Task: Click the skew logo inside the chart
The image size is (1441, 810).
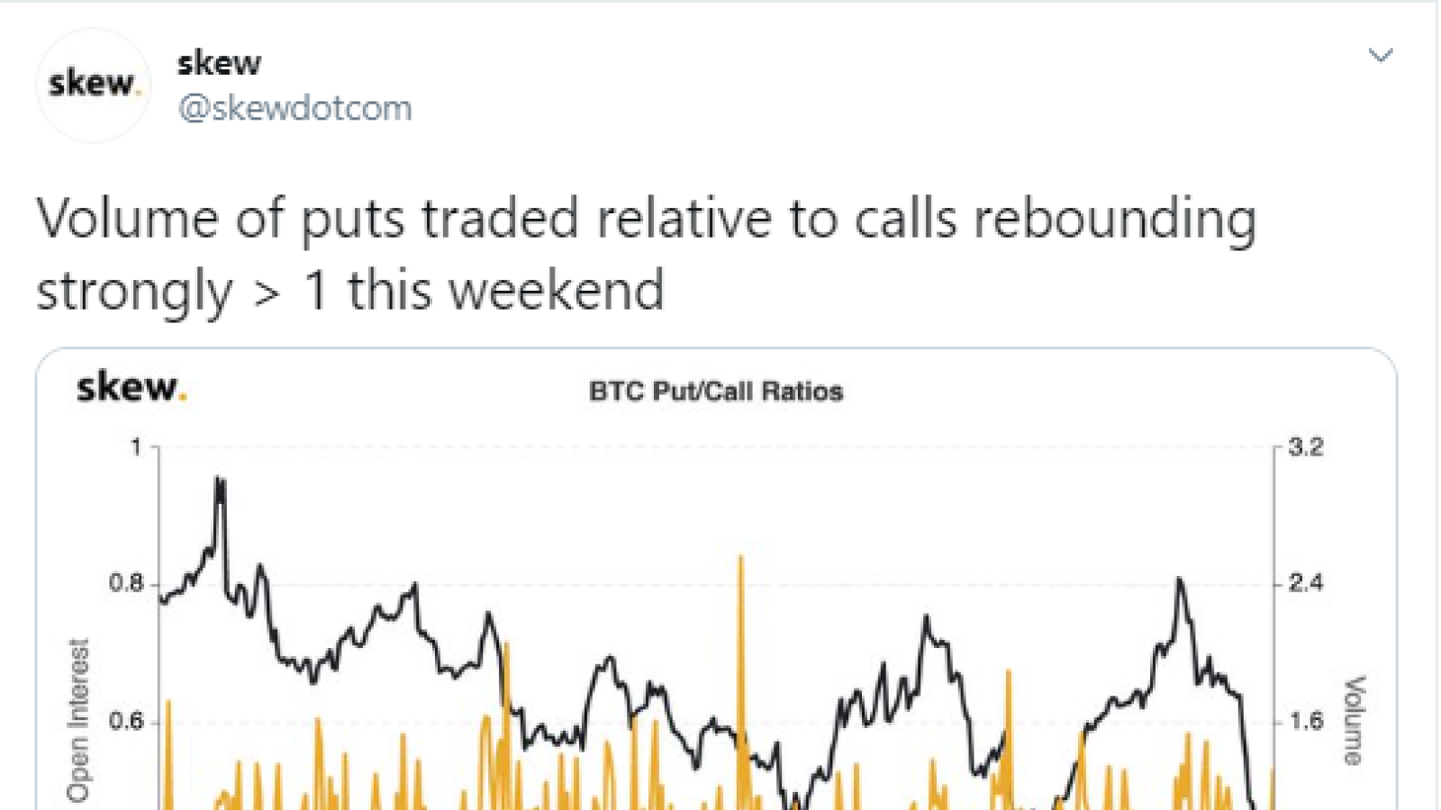Action: [x=131, y=387]
